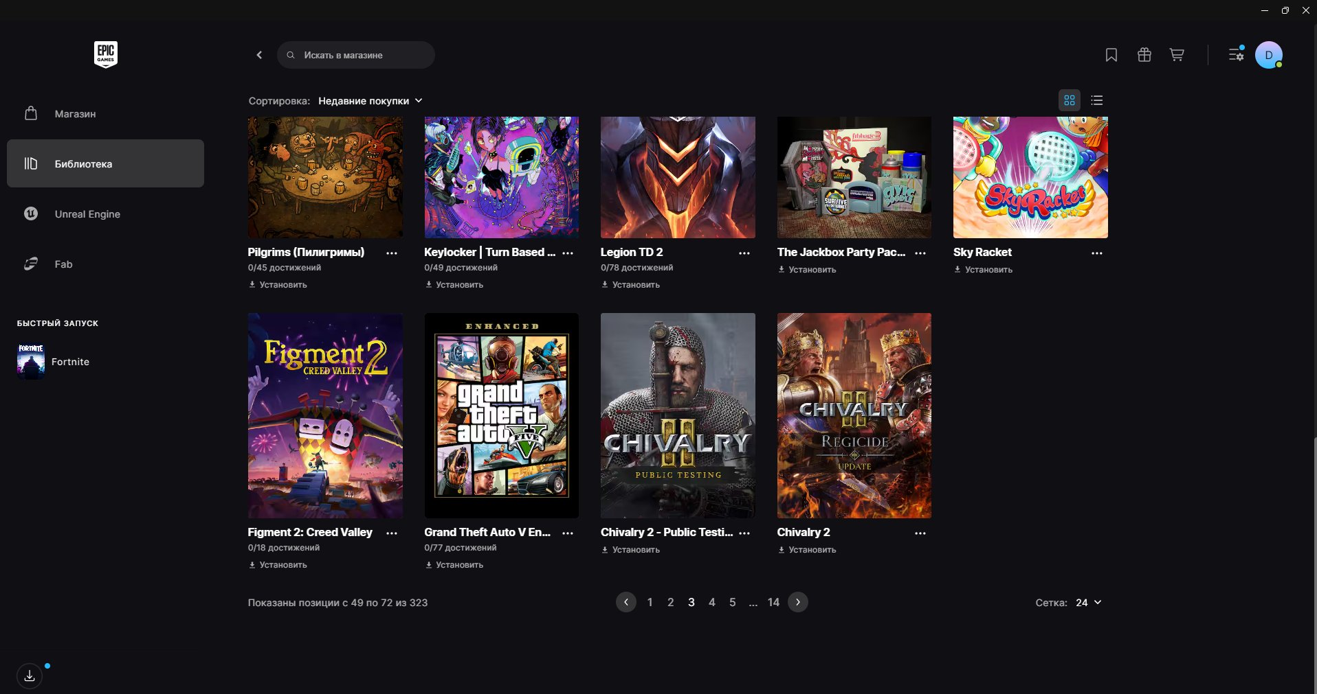Switch to grid view

1070,100
